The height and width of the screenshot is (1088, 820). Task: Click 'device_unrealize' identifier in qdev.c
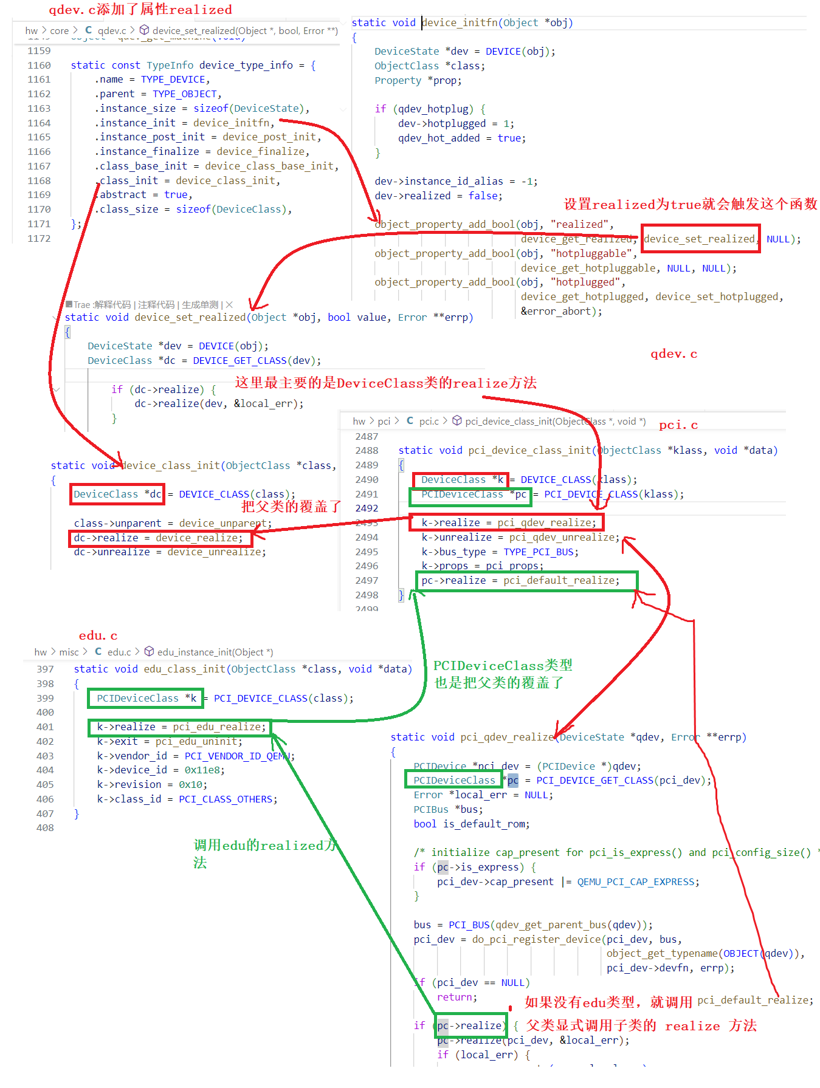215,552
